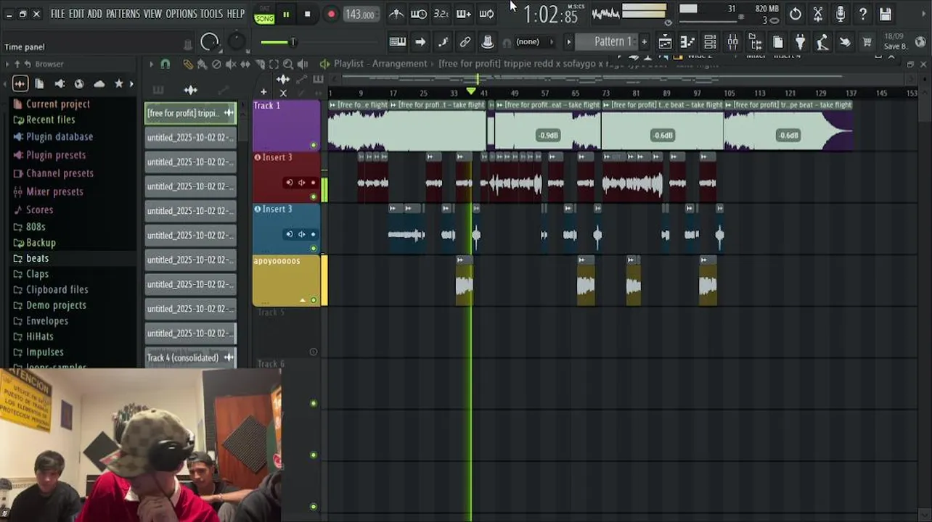Open the PATTERNS menu

click(x=123, y=14)
